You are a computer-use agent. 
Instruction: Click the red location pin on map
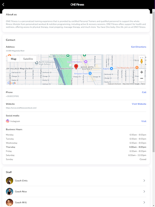(x=76, y=67)
